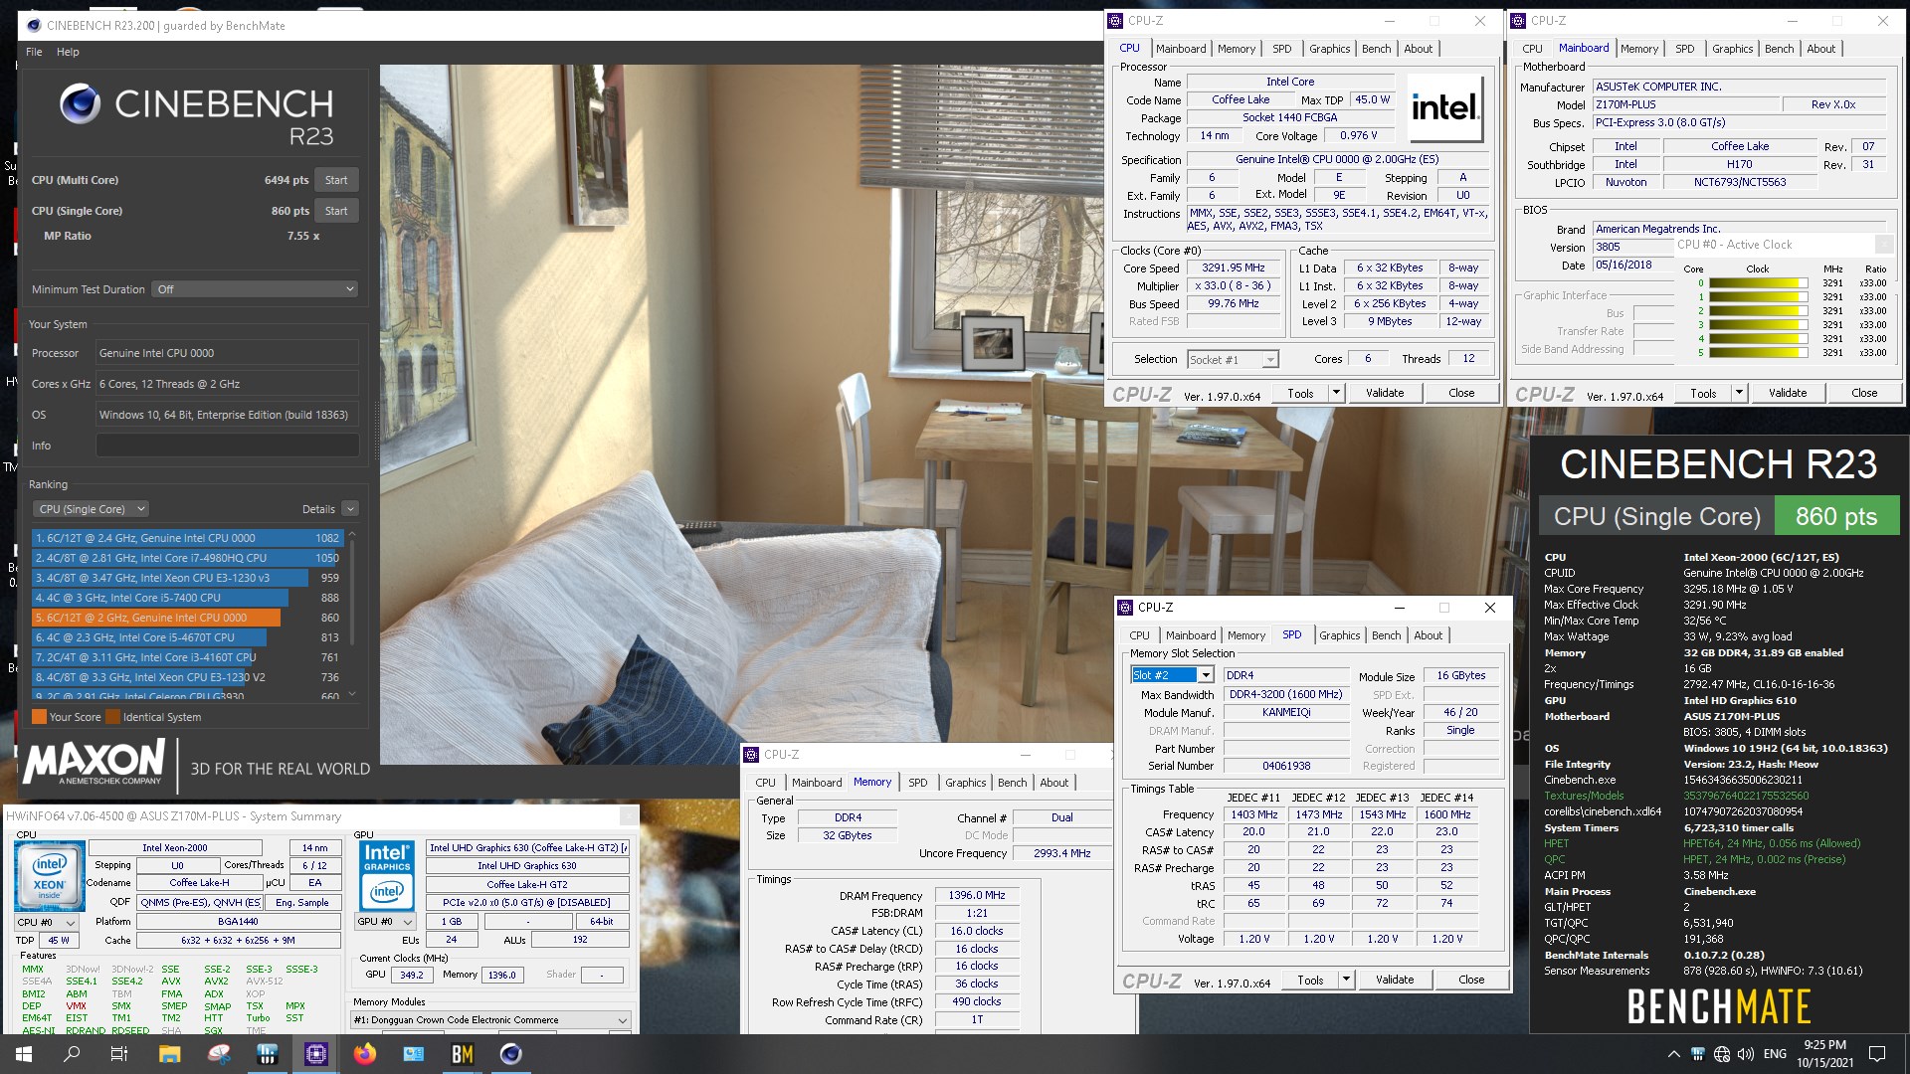Open the action center notification icon
This screenshot has width=1910, height=1074.
[x=1877, y=1054]
